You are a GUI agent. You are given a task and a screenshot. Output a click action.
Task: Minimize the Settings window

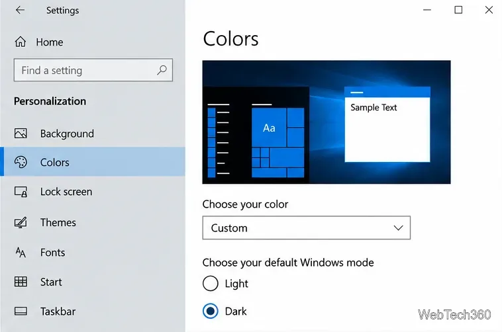coord(427,10)
